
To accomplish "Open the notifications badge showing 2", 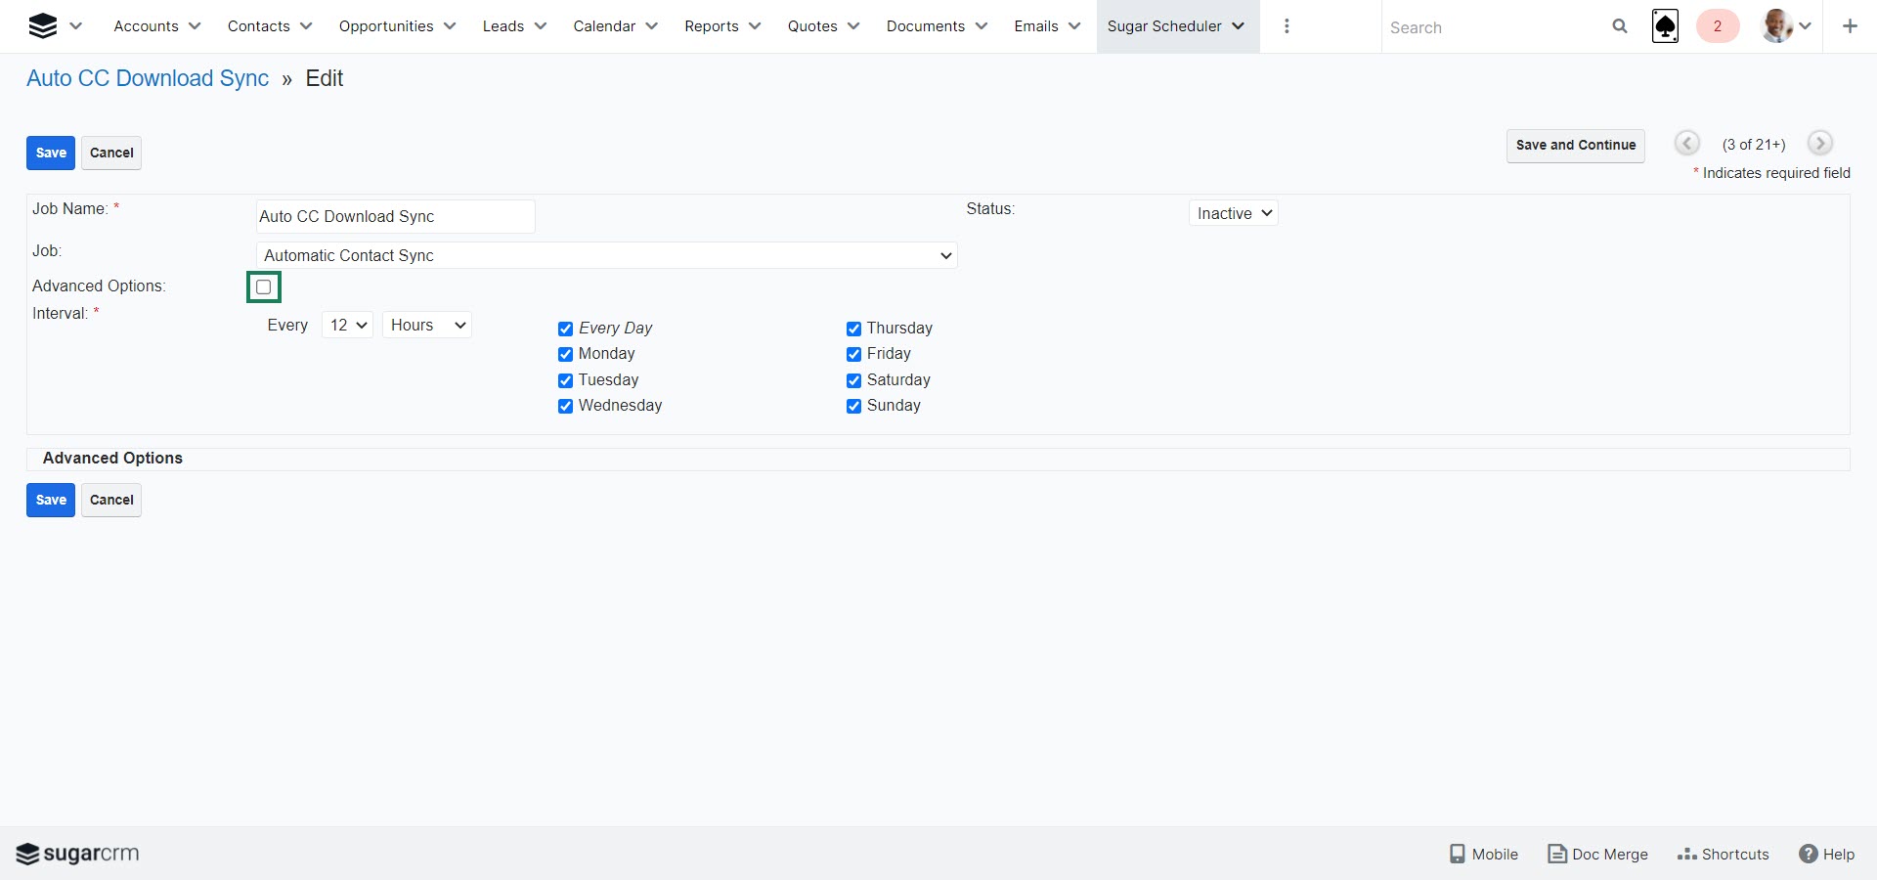I will click(1717, 26).
